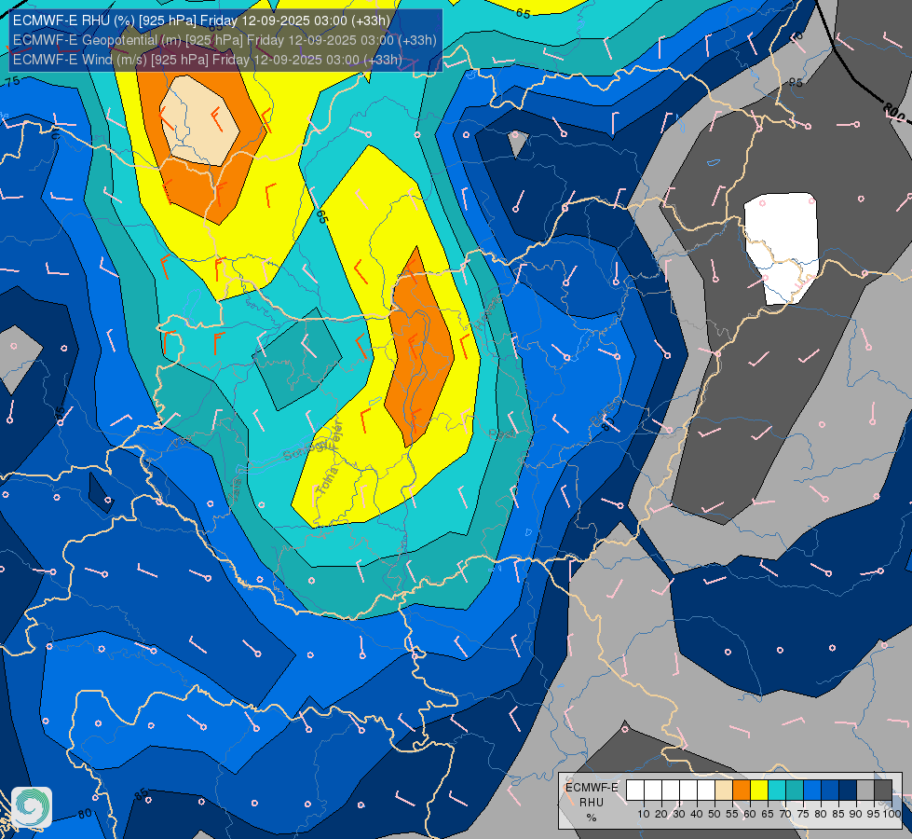
Task: Click the legend tick value 30
Action: pyautogui.click(x=679, y=814)
